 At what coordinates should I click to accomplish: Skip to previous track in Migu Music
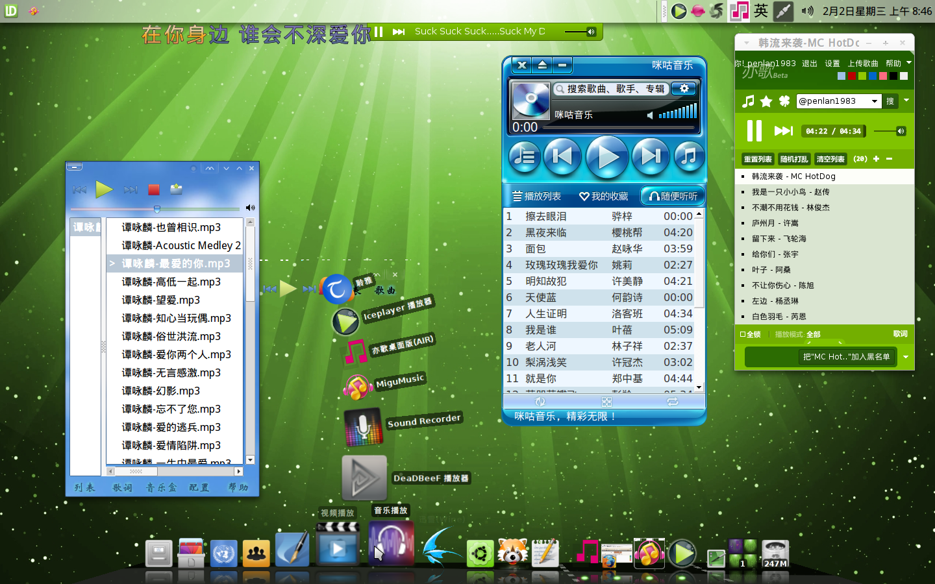(562, 156)
